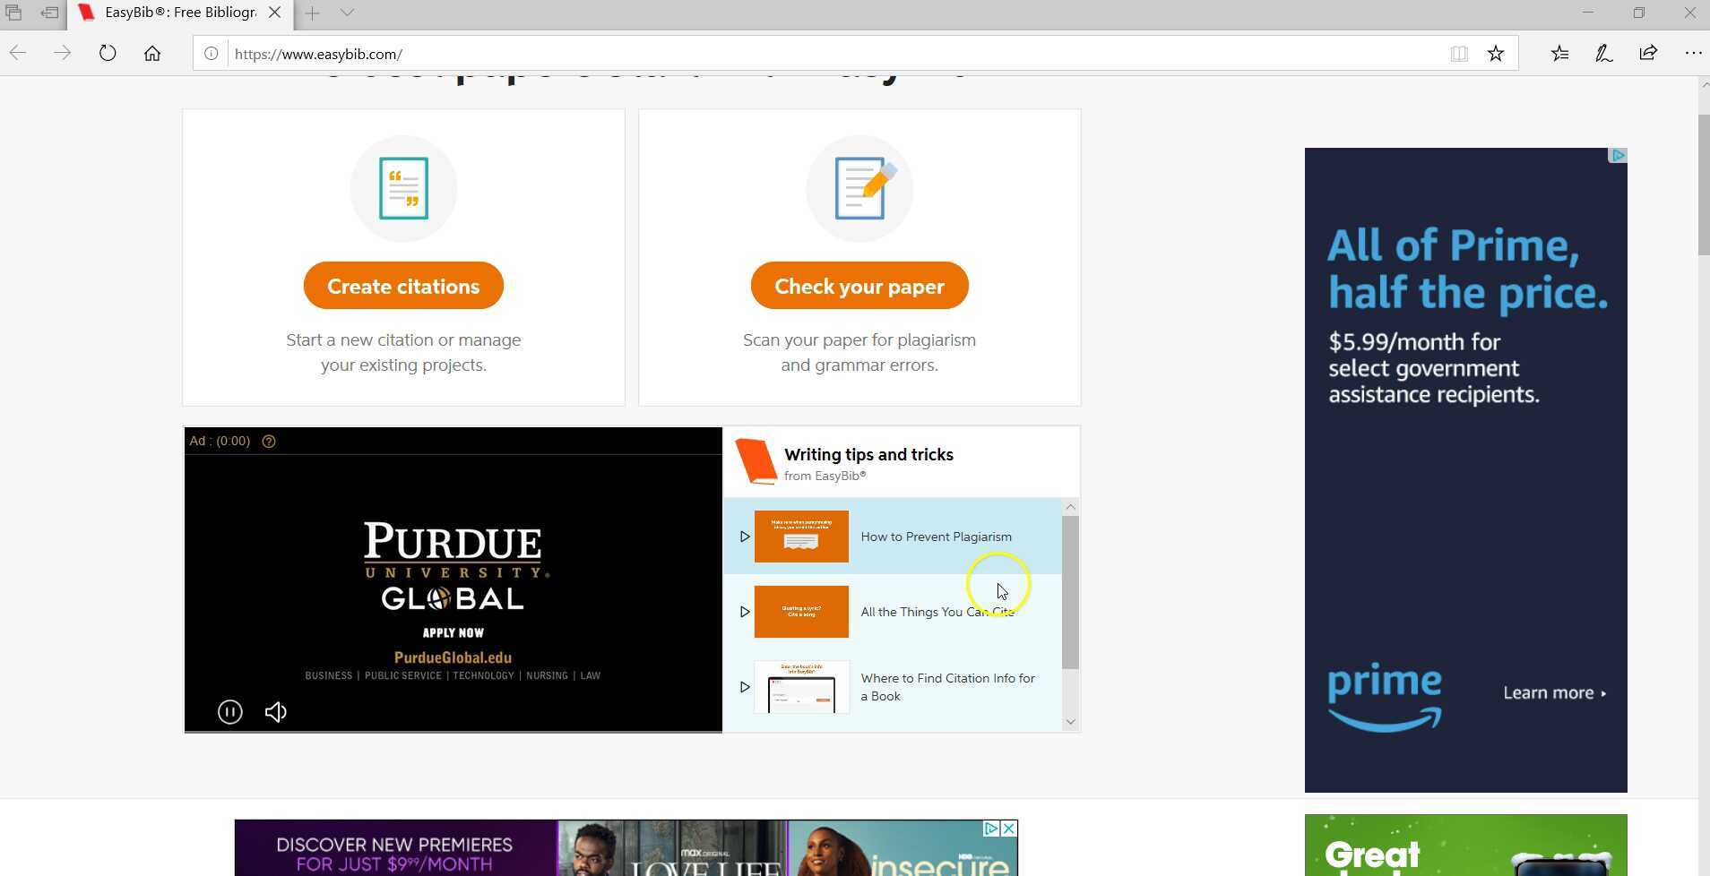Add page to favorites with the star
The height and width of the screenshot is (876, 1710).
coord(1494,53)
